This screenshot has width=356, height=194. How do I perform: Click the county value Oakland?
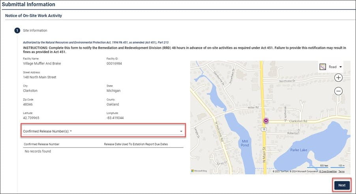click(x=112, y=104)
